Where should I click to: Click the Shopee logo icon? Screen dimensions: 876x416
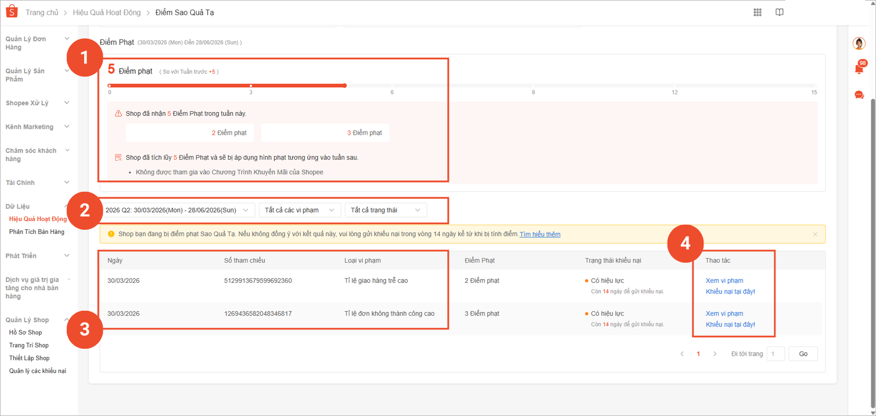tap(12, 12)
